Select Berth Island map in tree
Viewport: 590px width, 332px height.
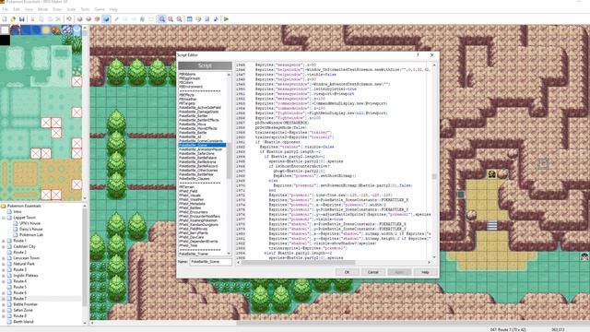click(x=23, y=322)
